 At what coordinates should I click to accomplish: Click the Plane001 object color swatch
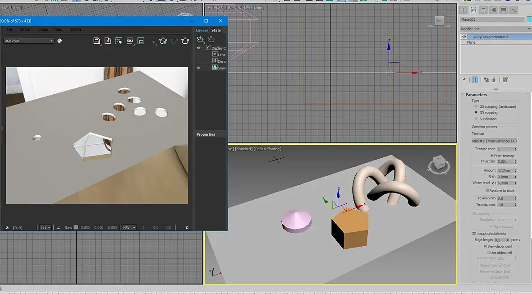point(529,20)
